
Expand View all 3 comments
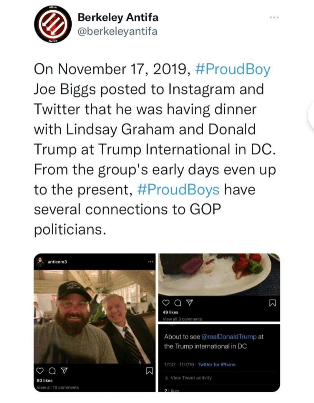(x=182, y=319)
